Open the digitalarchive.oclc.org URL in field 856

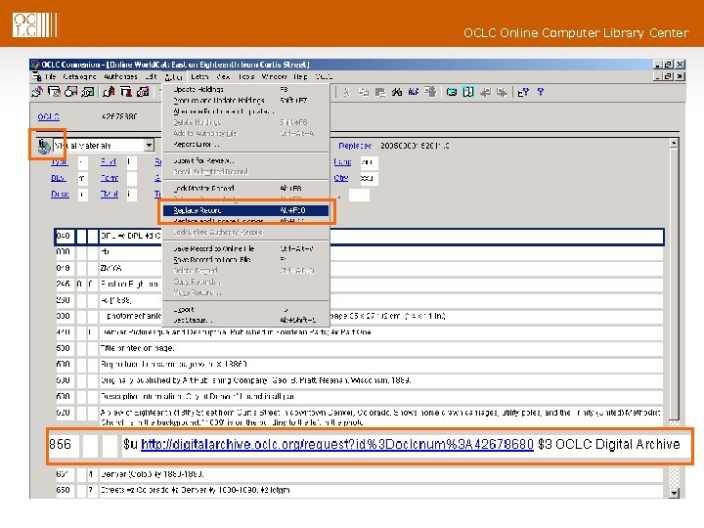click(x=336, y=445)
